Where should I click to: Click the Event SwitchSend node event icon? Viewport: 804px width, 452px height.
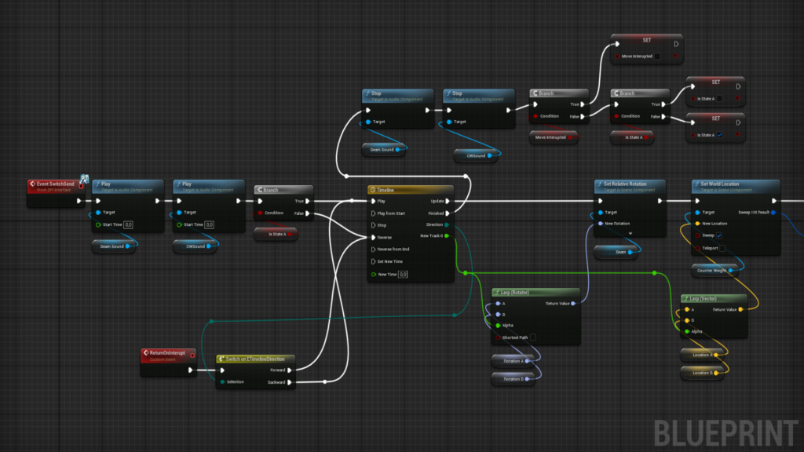32,184
